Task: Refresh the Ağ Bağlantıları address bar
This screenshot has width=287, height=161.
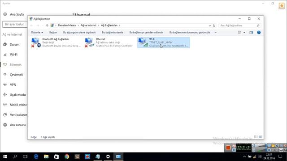Action: 214,25
